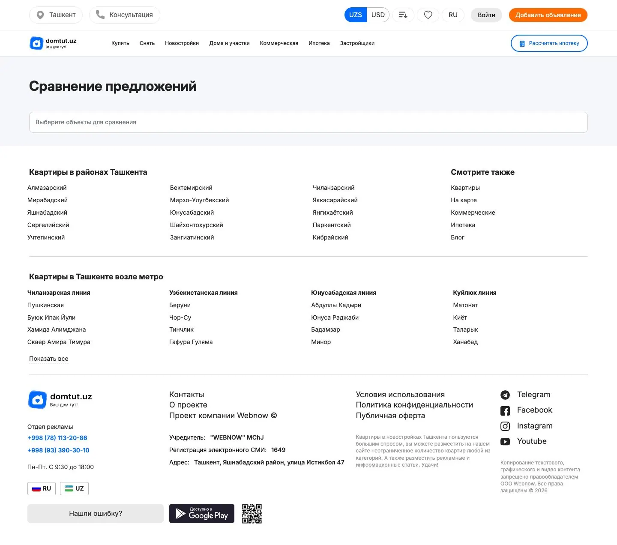Open the Telegram social link
Image resolution: width=617 pixels, height=545 pixels.
click(x=525, y=395)
